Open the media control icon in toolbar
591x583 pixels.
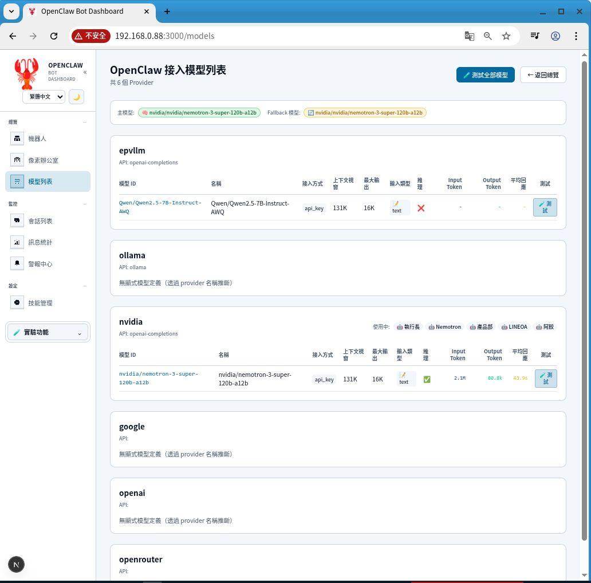pyautogui.click(x=535, y=36)
